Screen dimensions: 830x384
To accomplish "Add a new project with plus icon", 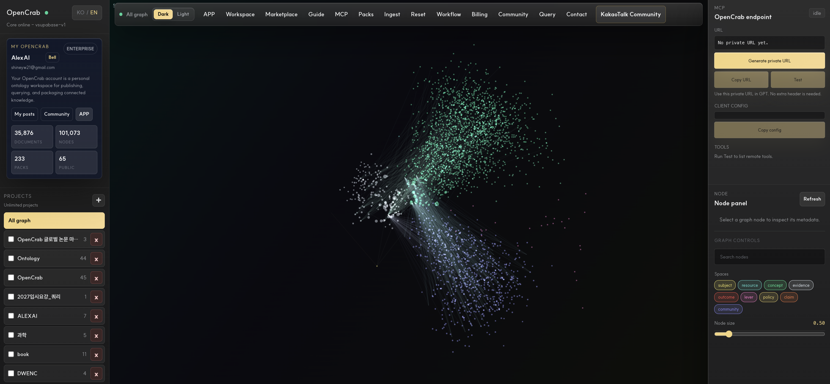I will click(x=98, y=200).
